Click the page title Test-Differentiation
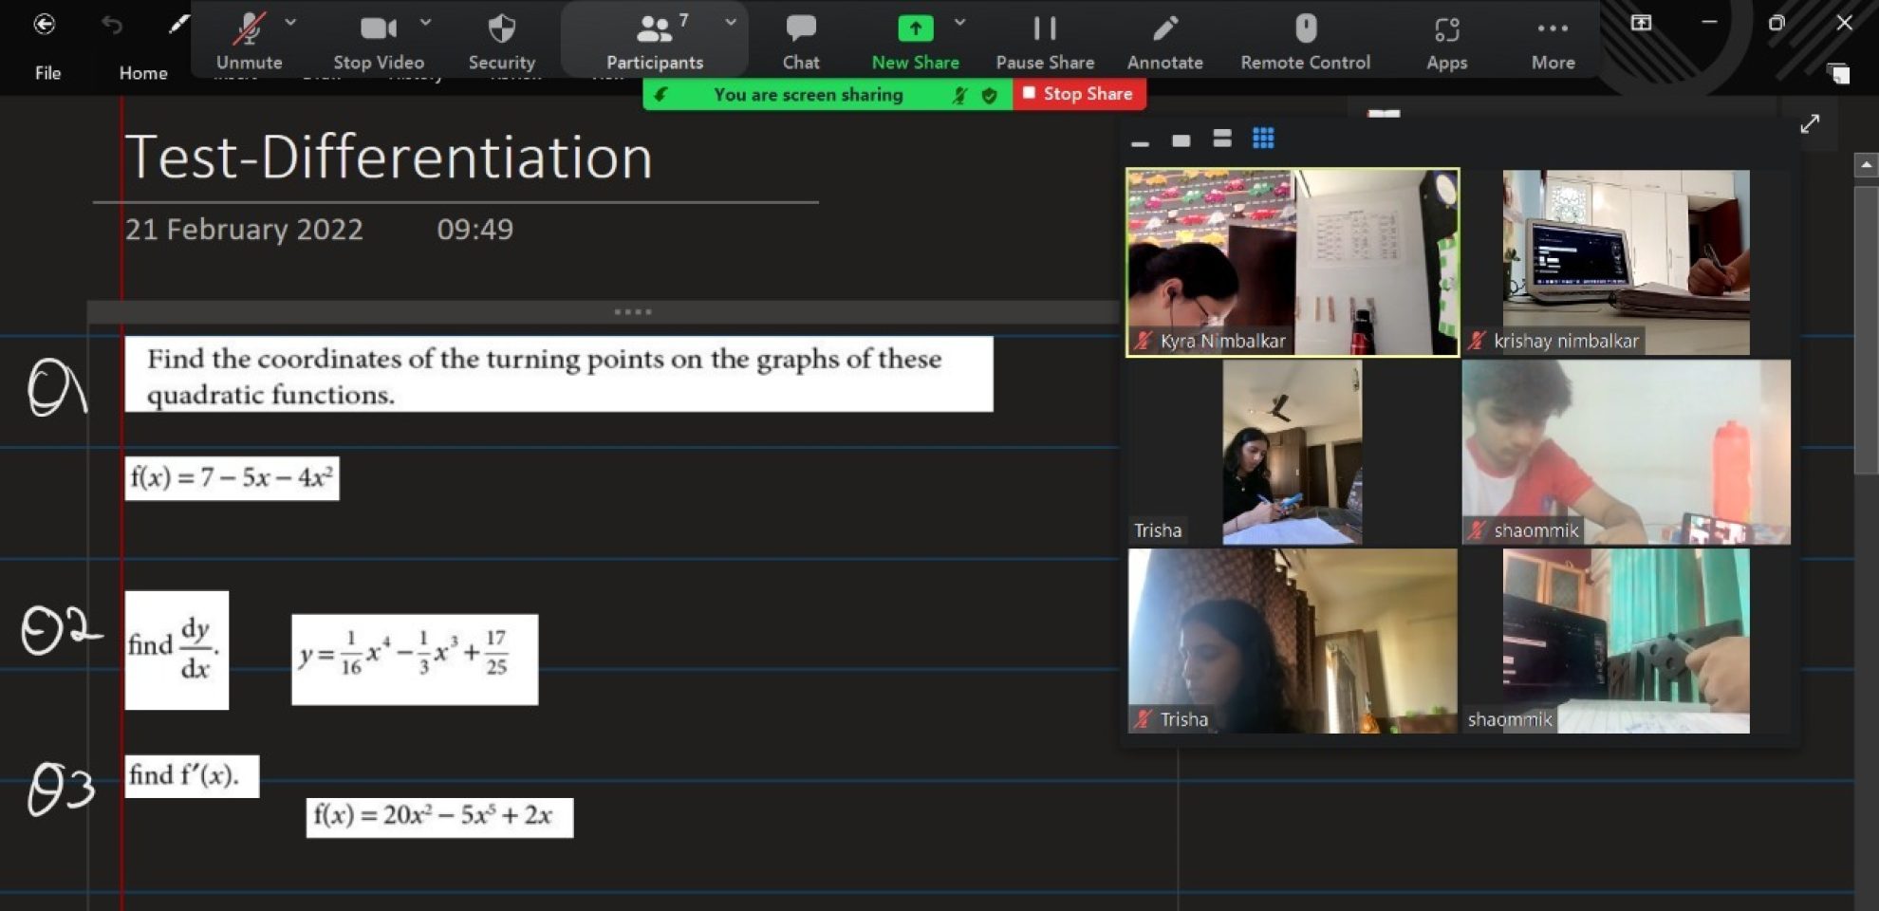Image resolution: width=1879 pixels, height=911 pixels. click(389, 157)
